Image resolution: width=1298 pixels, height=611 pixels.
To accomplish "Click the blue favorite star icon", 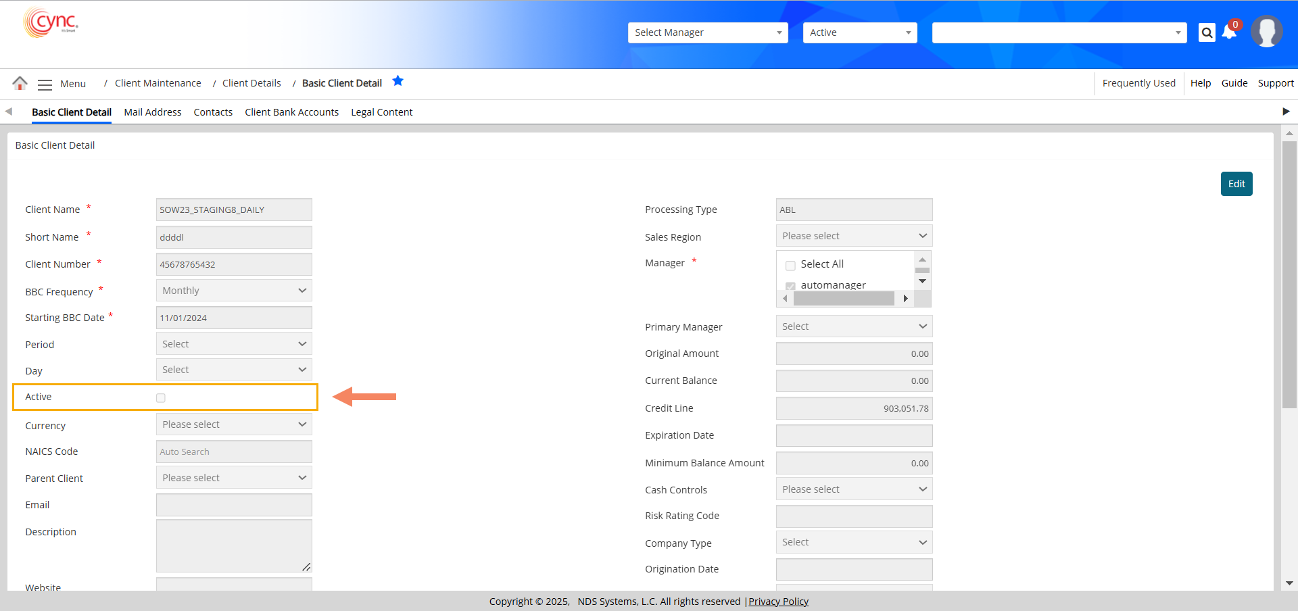I will 398,81.
